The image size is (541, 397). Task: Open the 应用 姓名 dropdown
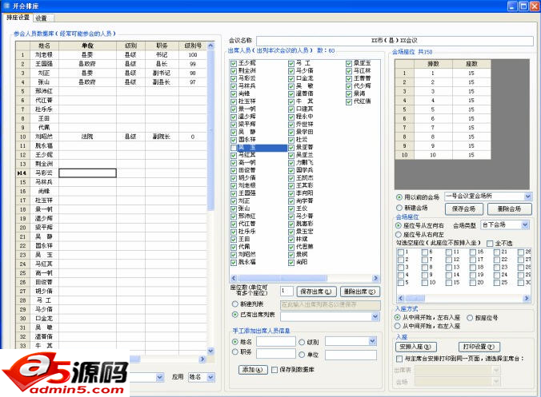(x=210, y=377)
